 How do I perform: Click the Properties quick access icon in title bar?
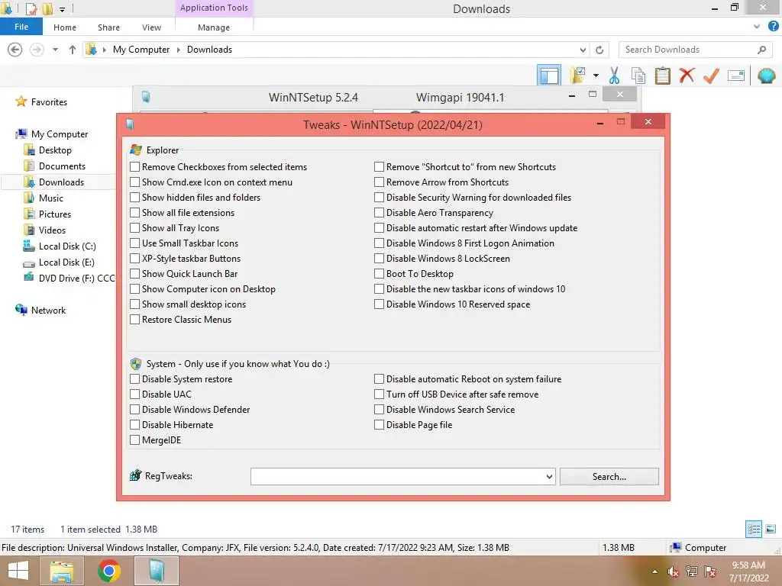(31, 8)
